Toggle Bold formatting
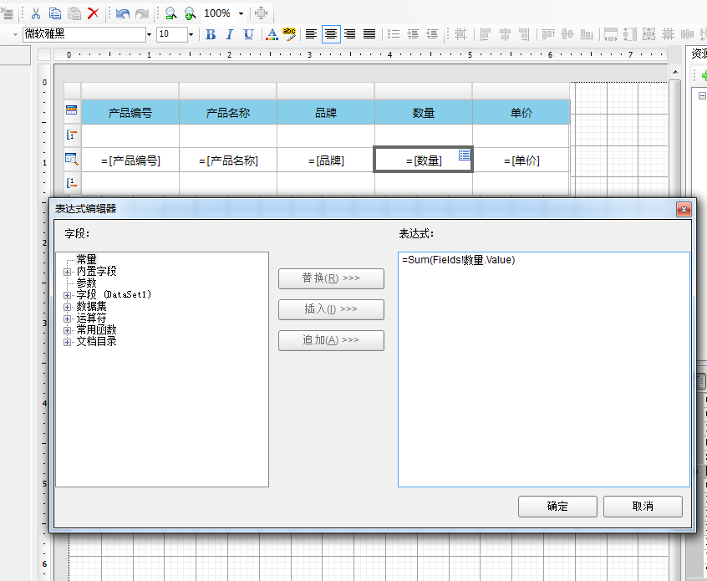 pyautogui.click(x=210, y=34)
